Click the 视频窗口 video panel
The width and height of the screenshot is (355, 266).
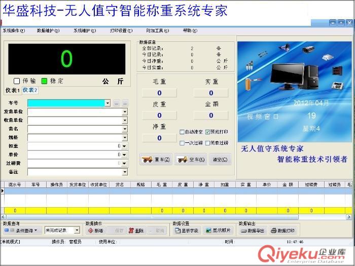[x=294, y=92]
